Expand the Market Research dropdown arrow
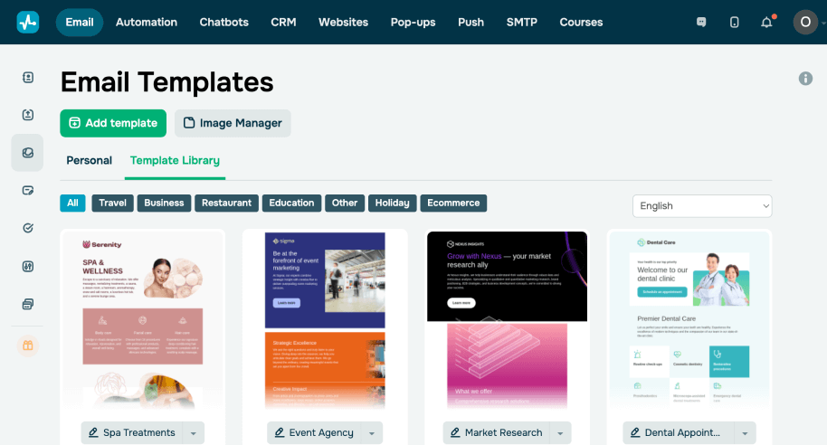 point(561,433)
